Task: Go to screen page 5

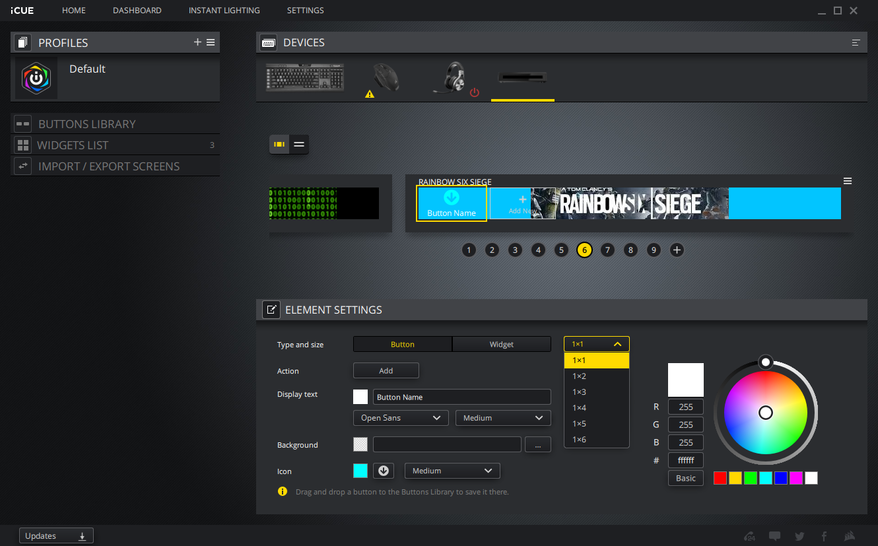Action: [x=561, y=250]
